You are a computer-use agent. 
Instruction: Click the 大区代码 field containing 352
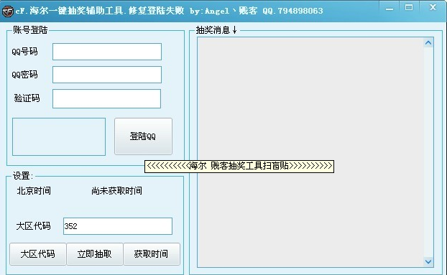tap(118, 226)
